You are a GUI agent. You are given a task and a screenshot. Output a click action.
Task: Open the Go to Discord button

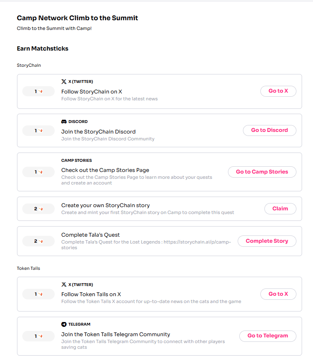(x=270, y=130)
